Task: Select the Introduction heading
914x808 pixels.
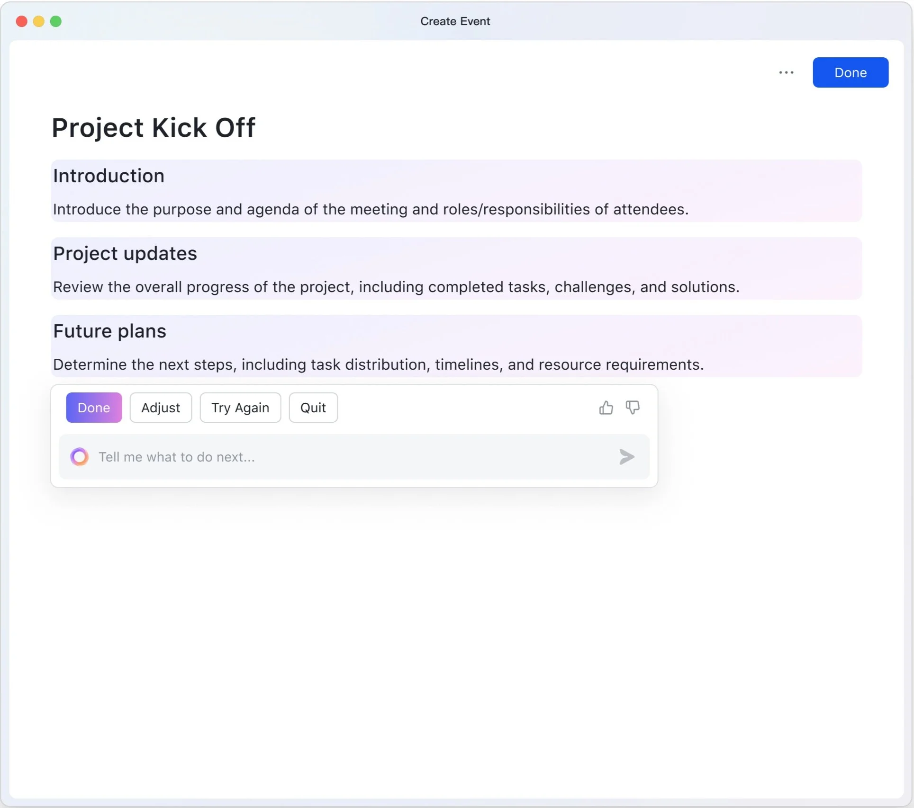Action: [x=109, y=176]
